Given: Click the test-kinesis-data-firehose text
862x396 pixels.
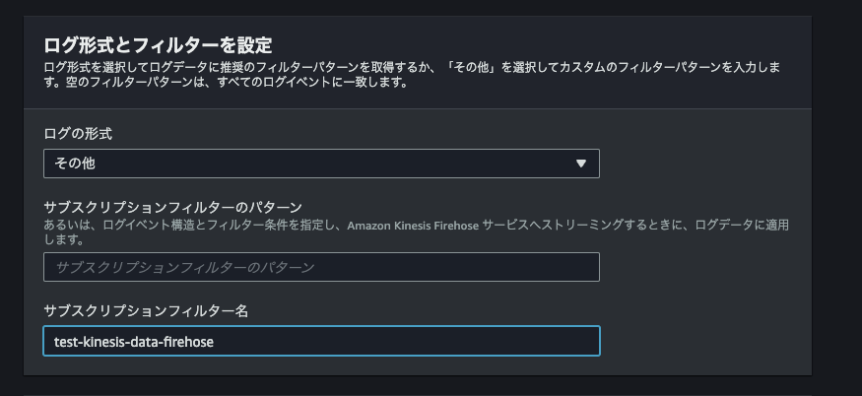Looking at the screenshot, I should [x=134, y=341].
